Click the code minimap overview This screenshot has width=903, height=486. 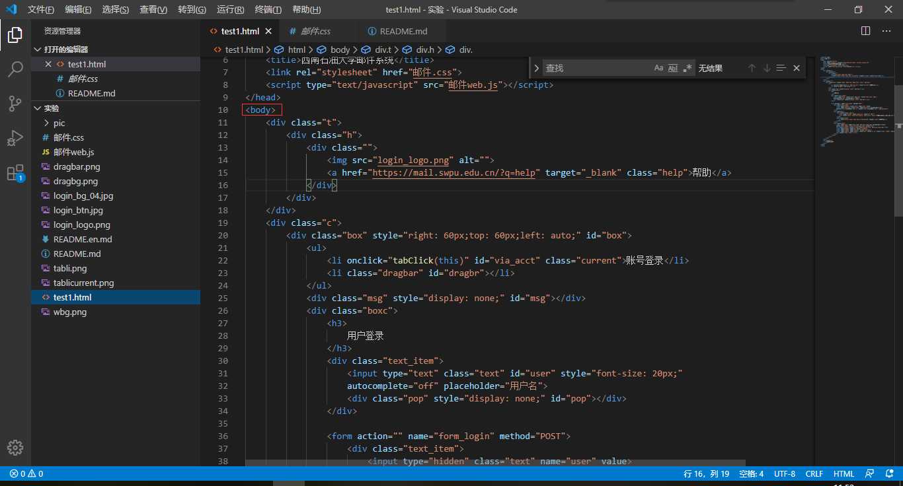pos(856,102)
